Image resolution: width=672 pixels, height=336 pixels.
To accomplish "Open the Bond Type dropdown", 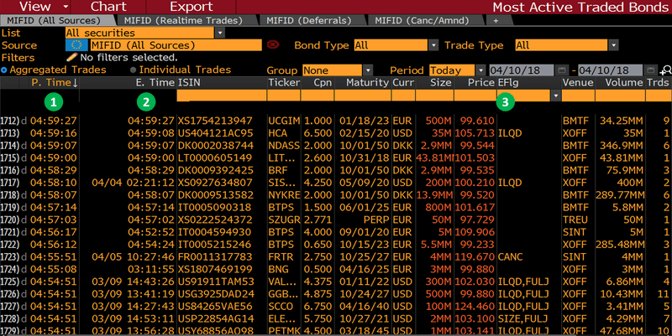I will (433, 45).
